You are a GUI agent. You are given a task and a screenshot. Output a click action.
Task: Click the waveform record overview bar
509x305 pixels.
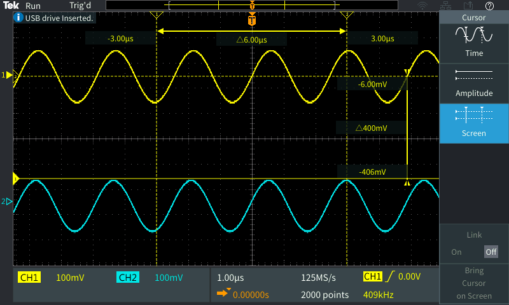click(x=251, y=6)
